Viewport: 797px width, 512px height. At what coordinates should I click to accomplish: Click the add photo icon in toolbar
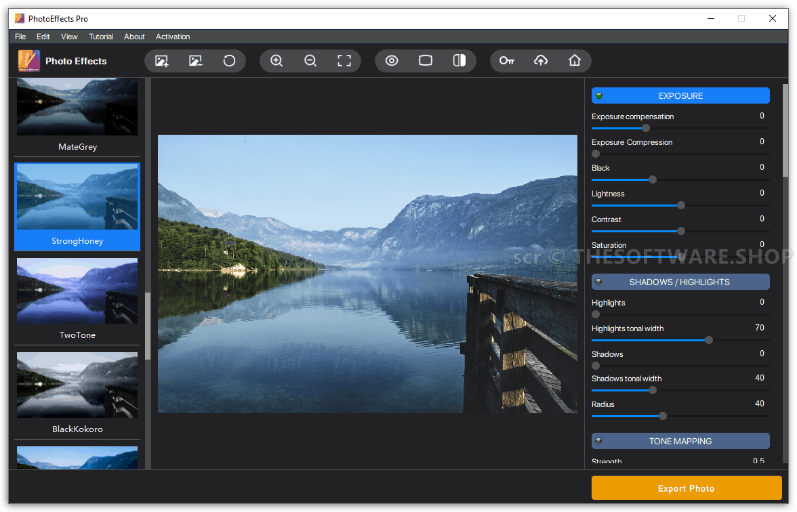point(161,61)
